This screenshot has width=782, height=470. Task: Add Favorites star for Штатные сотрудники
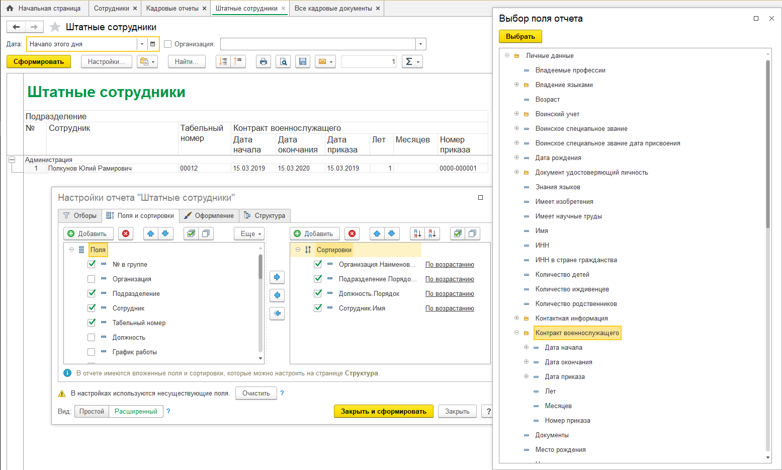[55, 27]
